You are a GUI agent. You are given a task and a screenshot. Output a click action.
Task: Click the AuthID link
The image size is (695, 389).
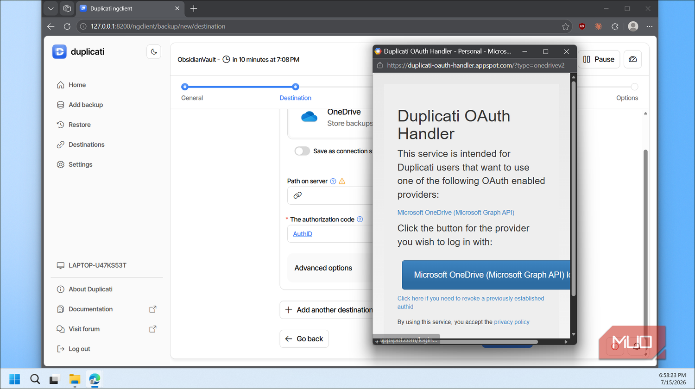[303, 234]
